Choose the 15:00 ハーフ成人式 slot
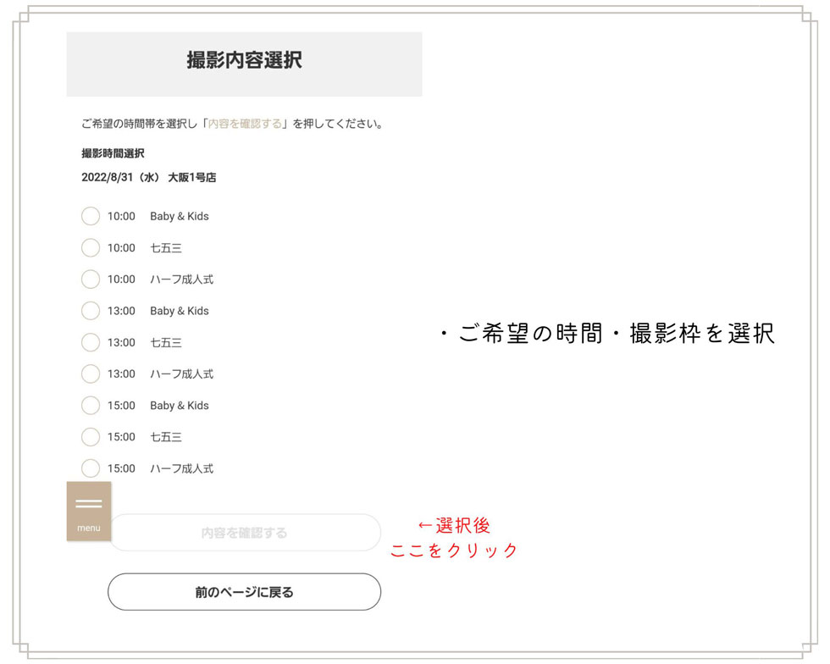830x664 pixels. 91,468
